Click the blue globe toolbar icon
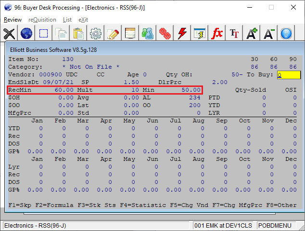 pos(26,34)
